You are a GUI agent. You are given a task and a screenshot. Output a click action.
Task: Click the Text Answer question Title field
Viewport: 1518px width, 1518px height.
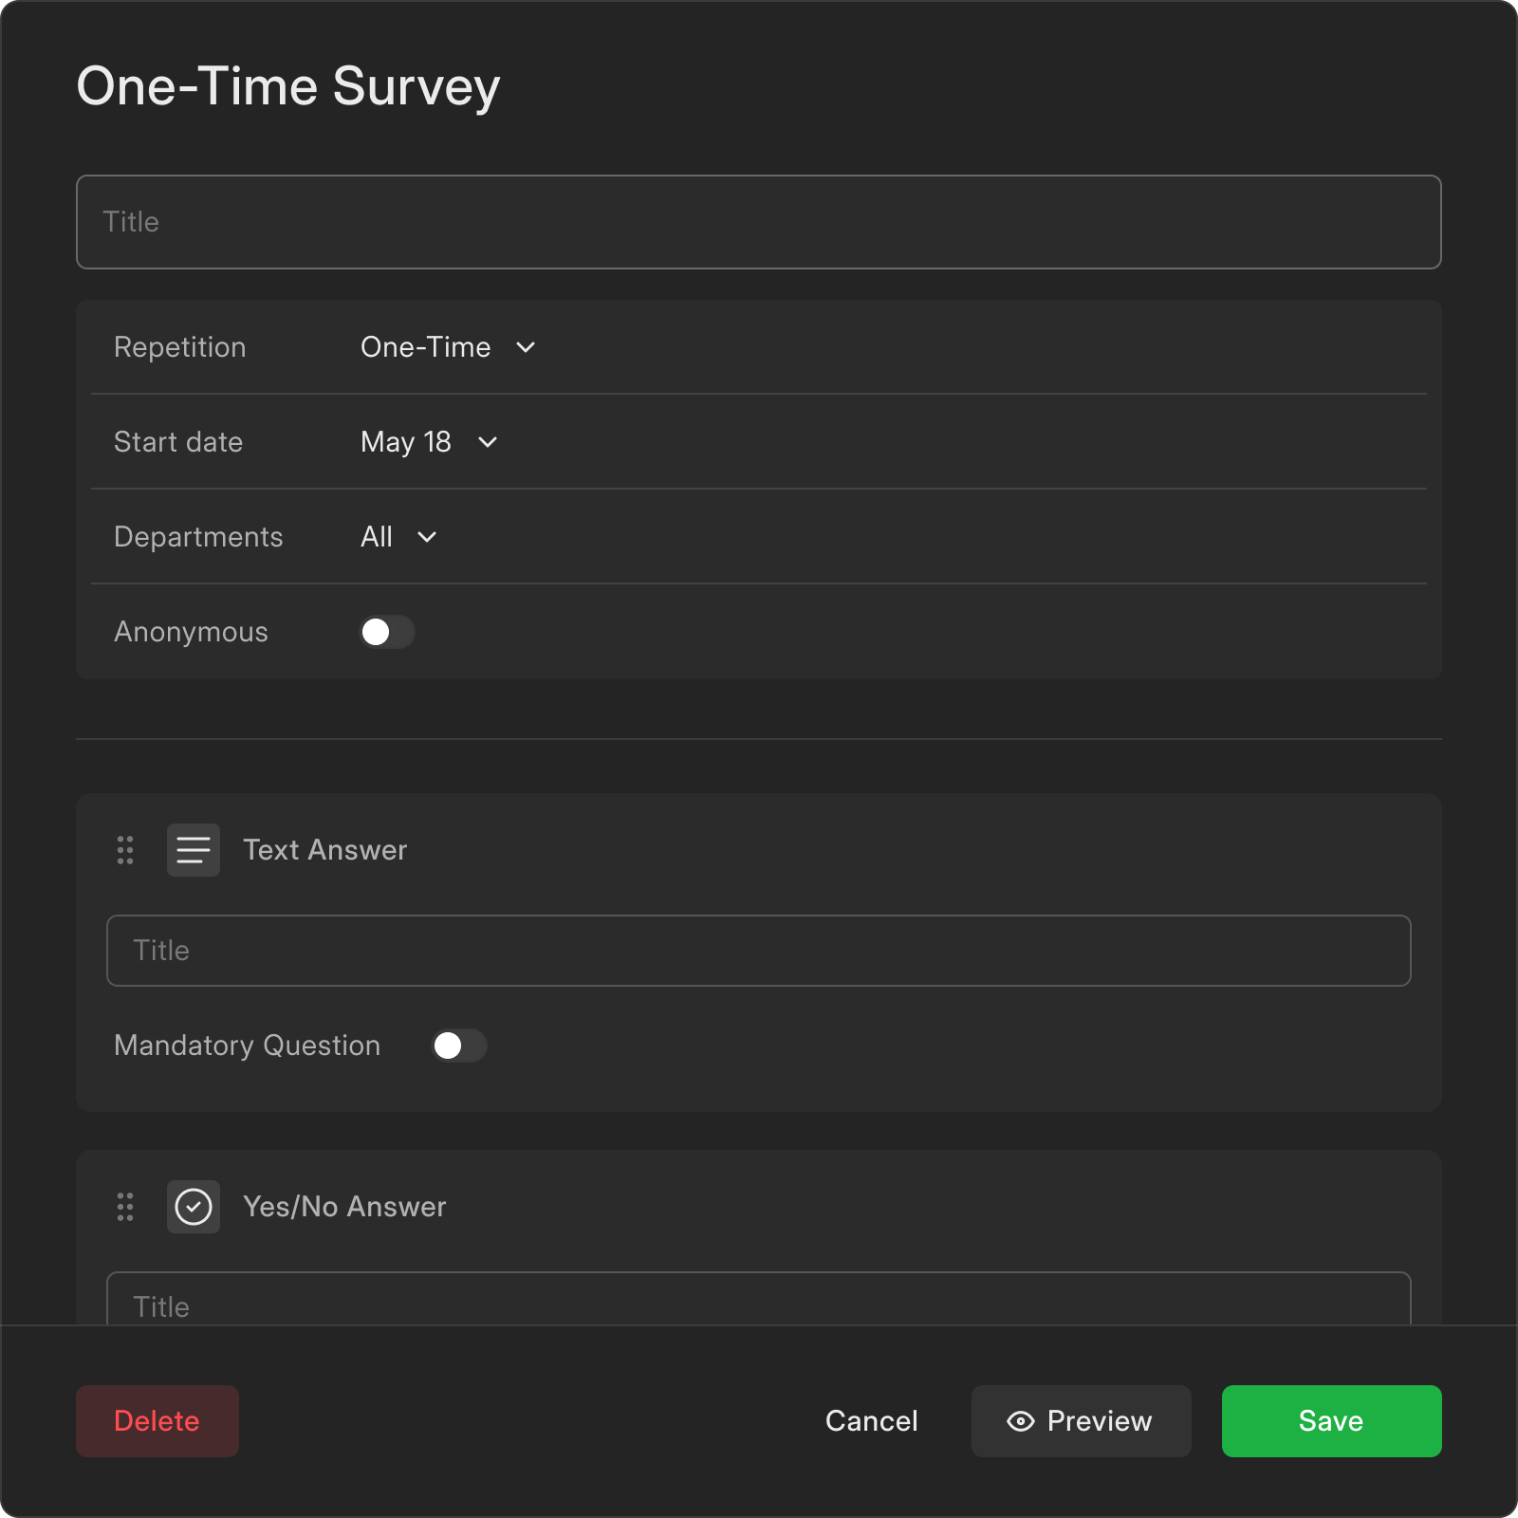(759, 951)
